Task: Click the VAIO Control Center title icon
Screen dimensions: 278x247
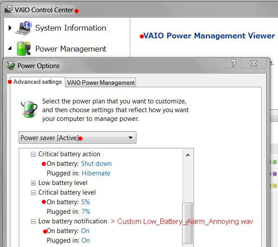Action: tap(8, 9)
